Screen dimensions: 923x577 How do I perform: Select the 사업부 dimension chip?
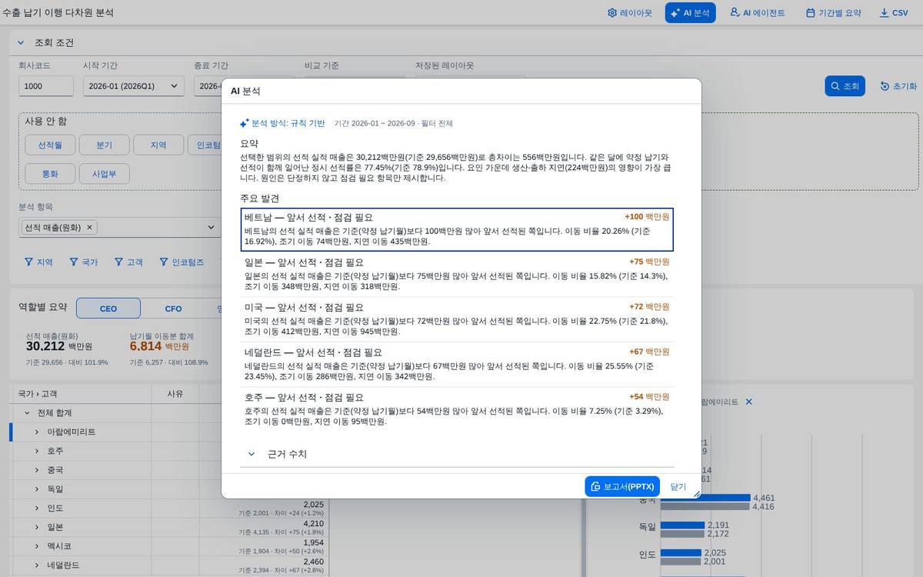pos(104,173)
